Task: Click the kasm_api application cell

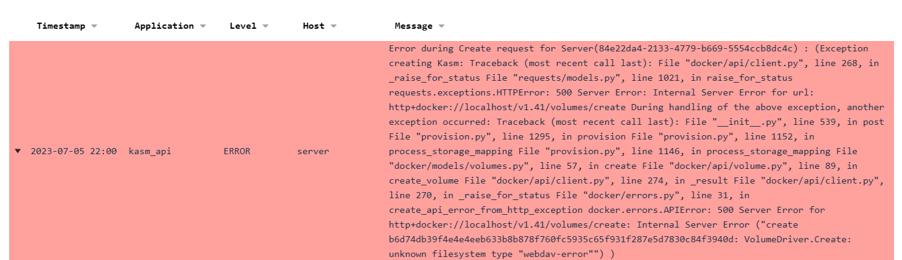Action: (150, 151)
